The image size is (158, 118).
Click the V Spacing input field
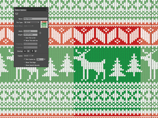pos(31,47)
